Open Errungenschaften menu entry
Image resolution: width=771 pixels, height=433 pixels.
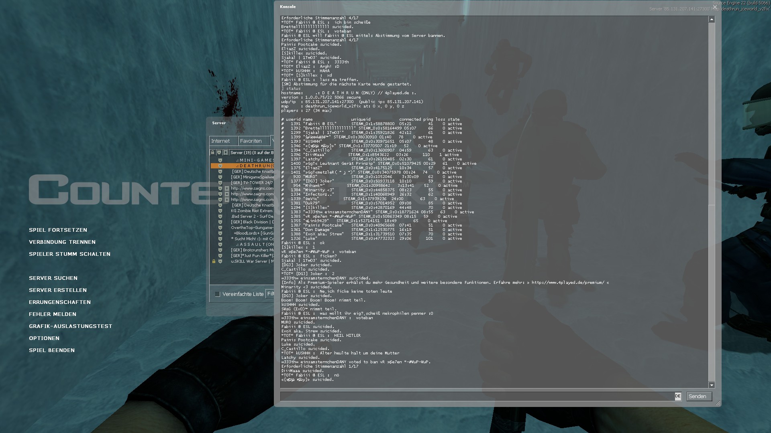tap(60, 302)
